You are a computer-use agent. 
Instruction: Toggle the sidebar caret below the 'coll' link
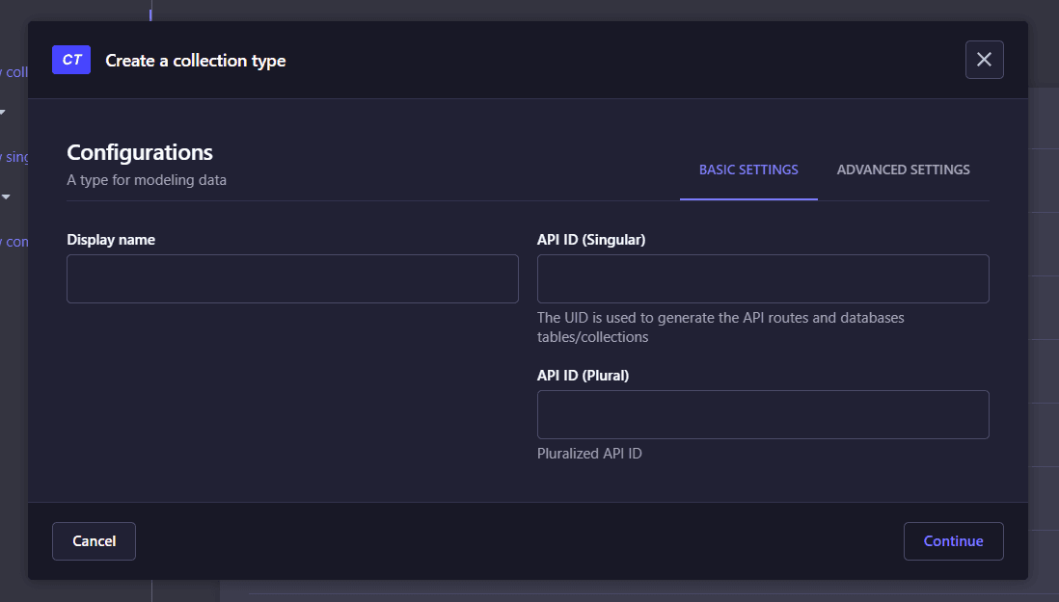tap(3, 113)
